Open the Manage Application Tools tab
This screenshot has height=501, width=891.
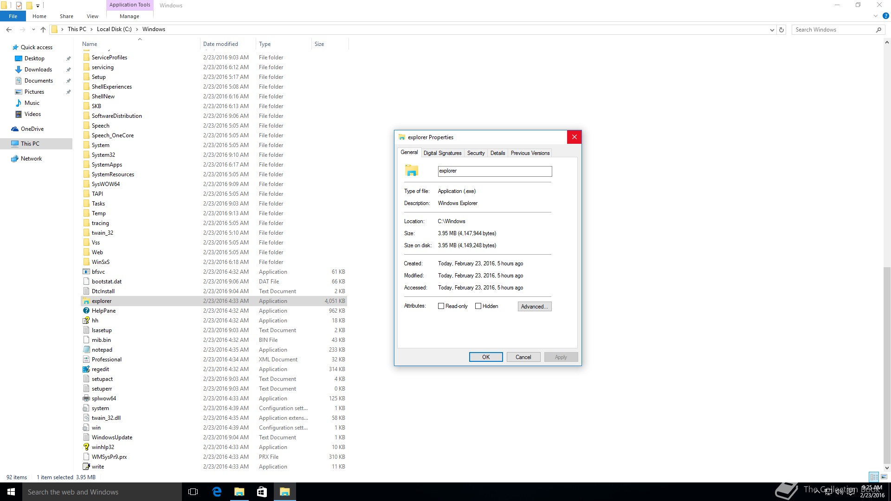[x=129, y=16]
